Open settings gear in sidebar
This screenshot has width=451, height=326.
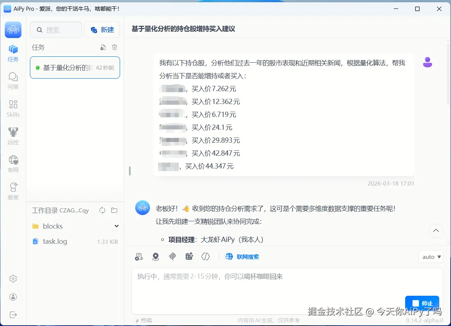coord(13,279)
